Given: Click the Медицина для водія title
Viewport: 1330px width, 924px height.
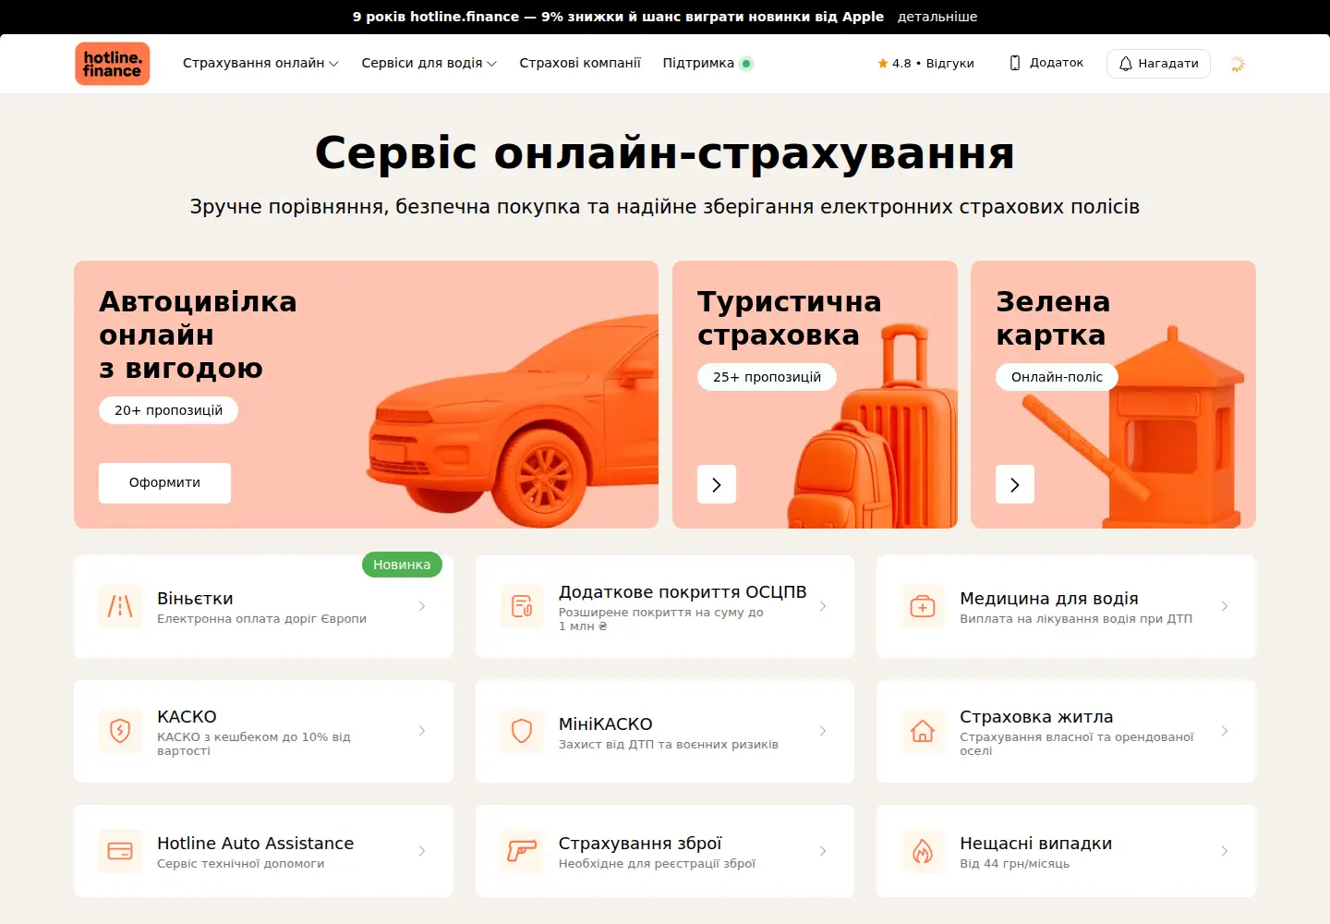Looking at the screenshot, I should [x=1049, y=599].
